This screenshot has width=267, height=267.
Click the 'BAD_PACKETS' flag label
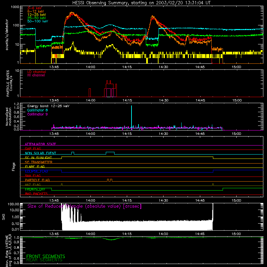click(x=36, y=194)
